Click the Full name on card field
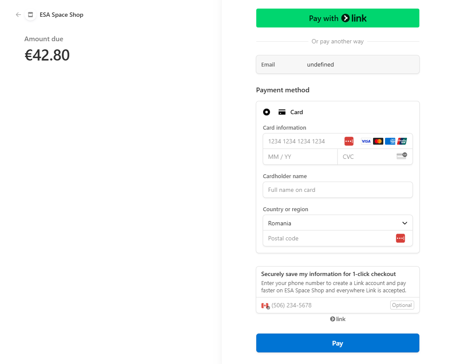 pyautogui.click(x=337, y=190)
